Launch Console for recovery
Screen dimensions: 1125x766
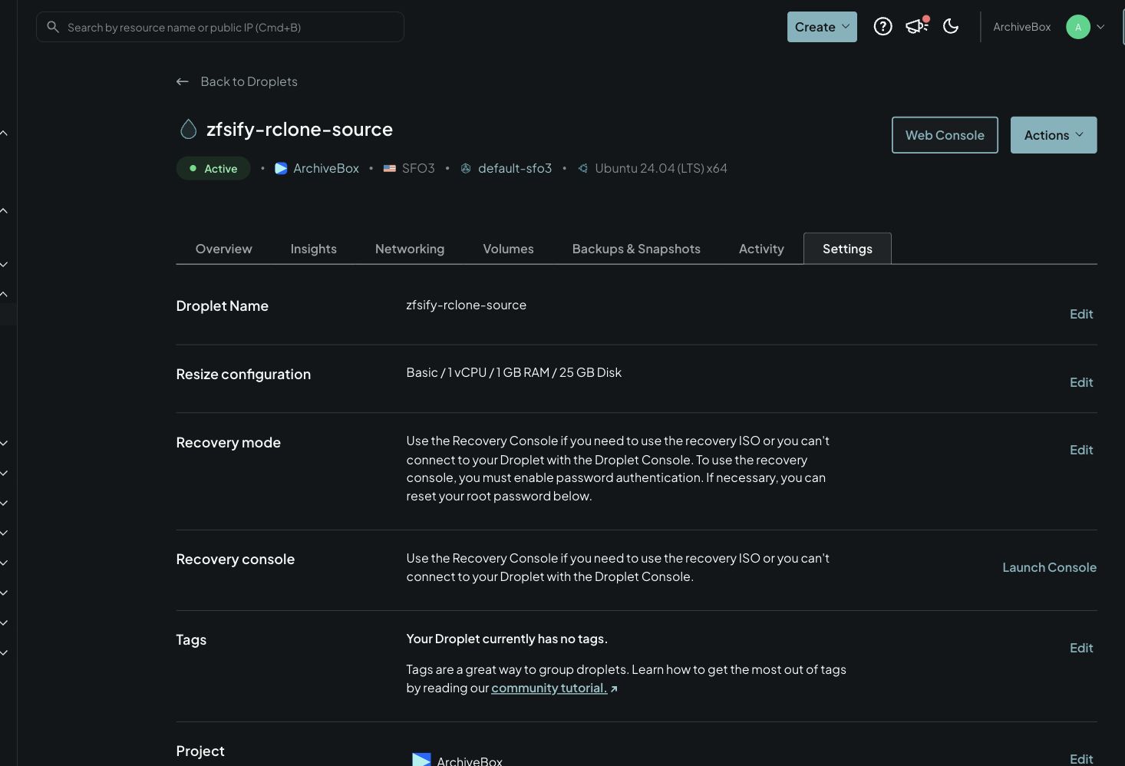(x=1049, y=567)
